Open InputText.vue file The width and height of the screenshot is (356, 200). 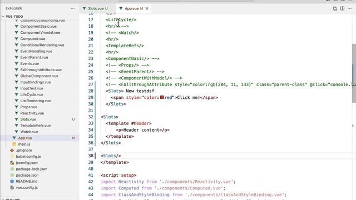(x=32, y=88)
